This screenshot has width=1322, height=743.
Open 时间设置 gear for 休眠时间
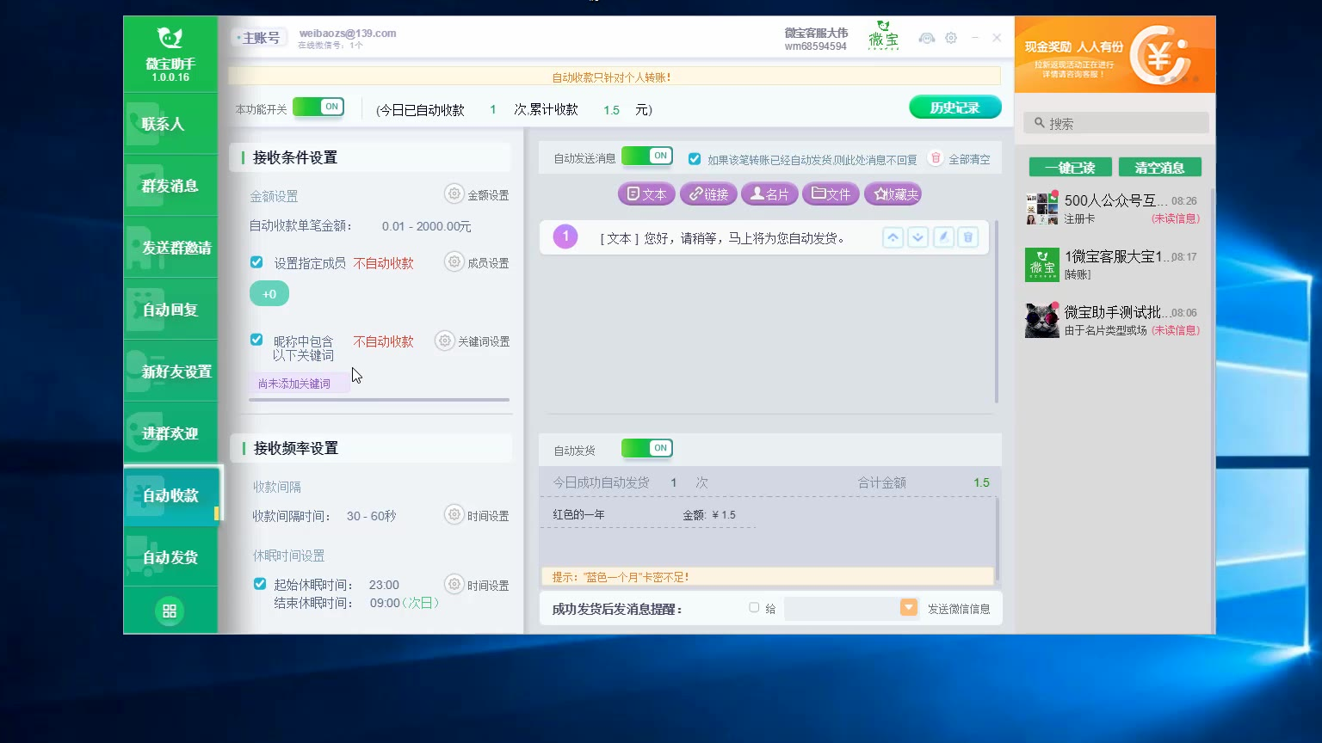point(454,584)
